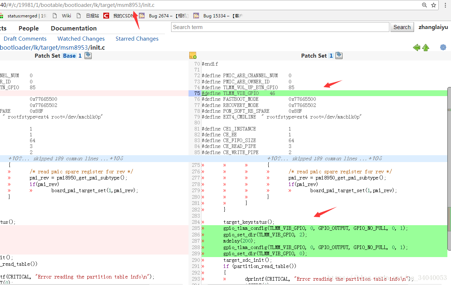
Task: Open bootloader/lk/target/msm8953 path link
Action: [x=44, y=47]
